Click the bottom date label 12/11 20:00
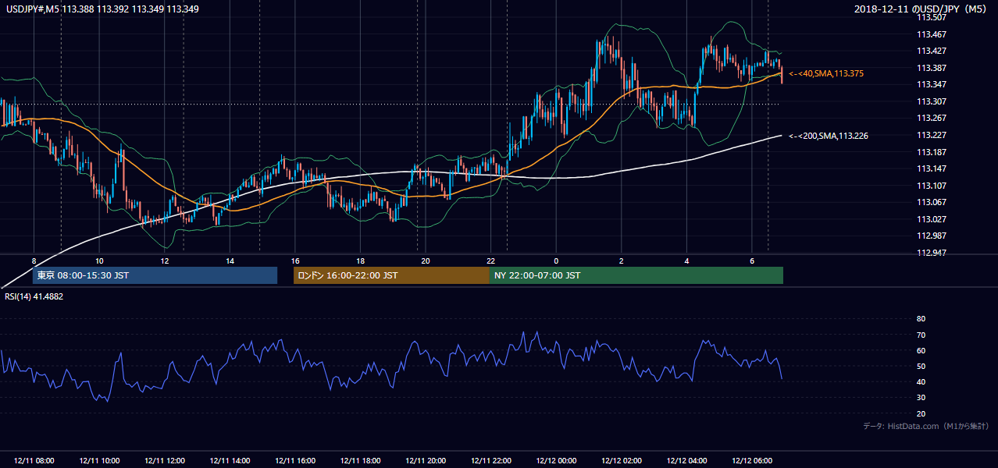The width and height of the screenshot is (998, 468). (x=426, y=461)
